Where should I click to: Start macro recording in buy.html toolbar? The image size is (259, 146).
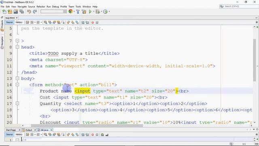pyautogui.click(x=93, y=22)
